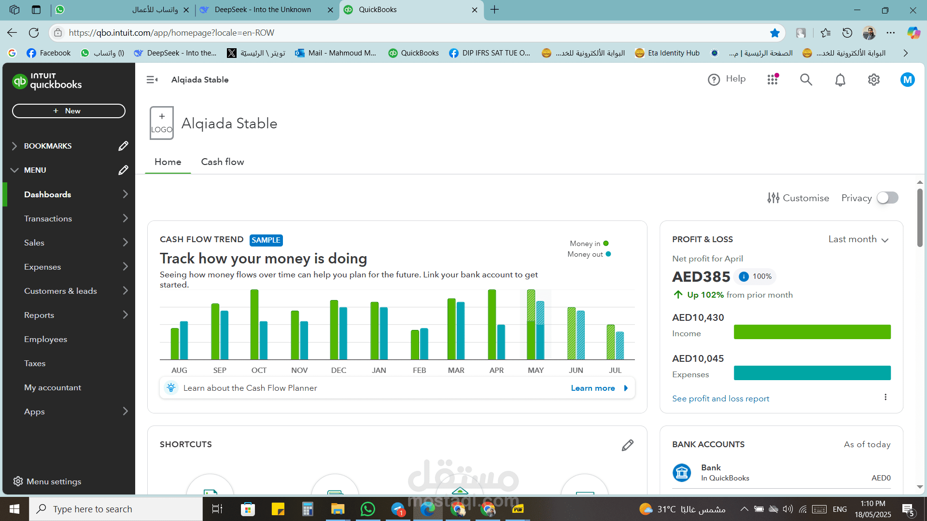
Task: Open Calculator from the taskbar
Action: tap(308, 509)
